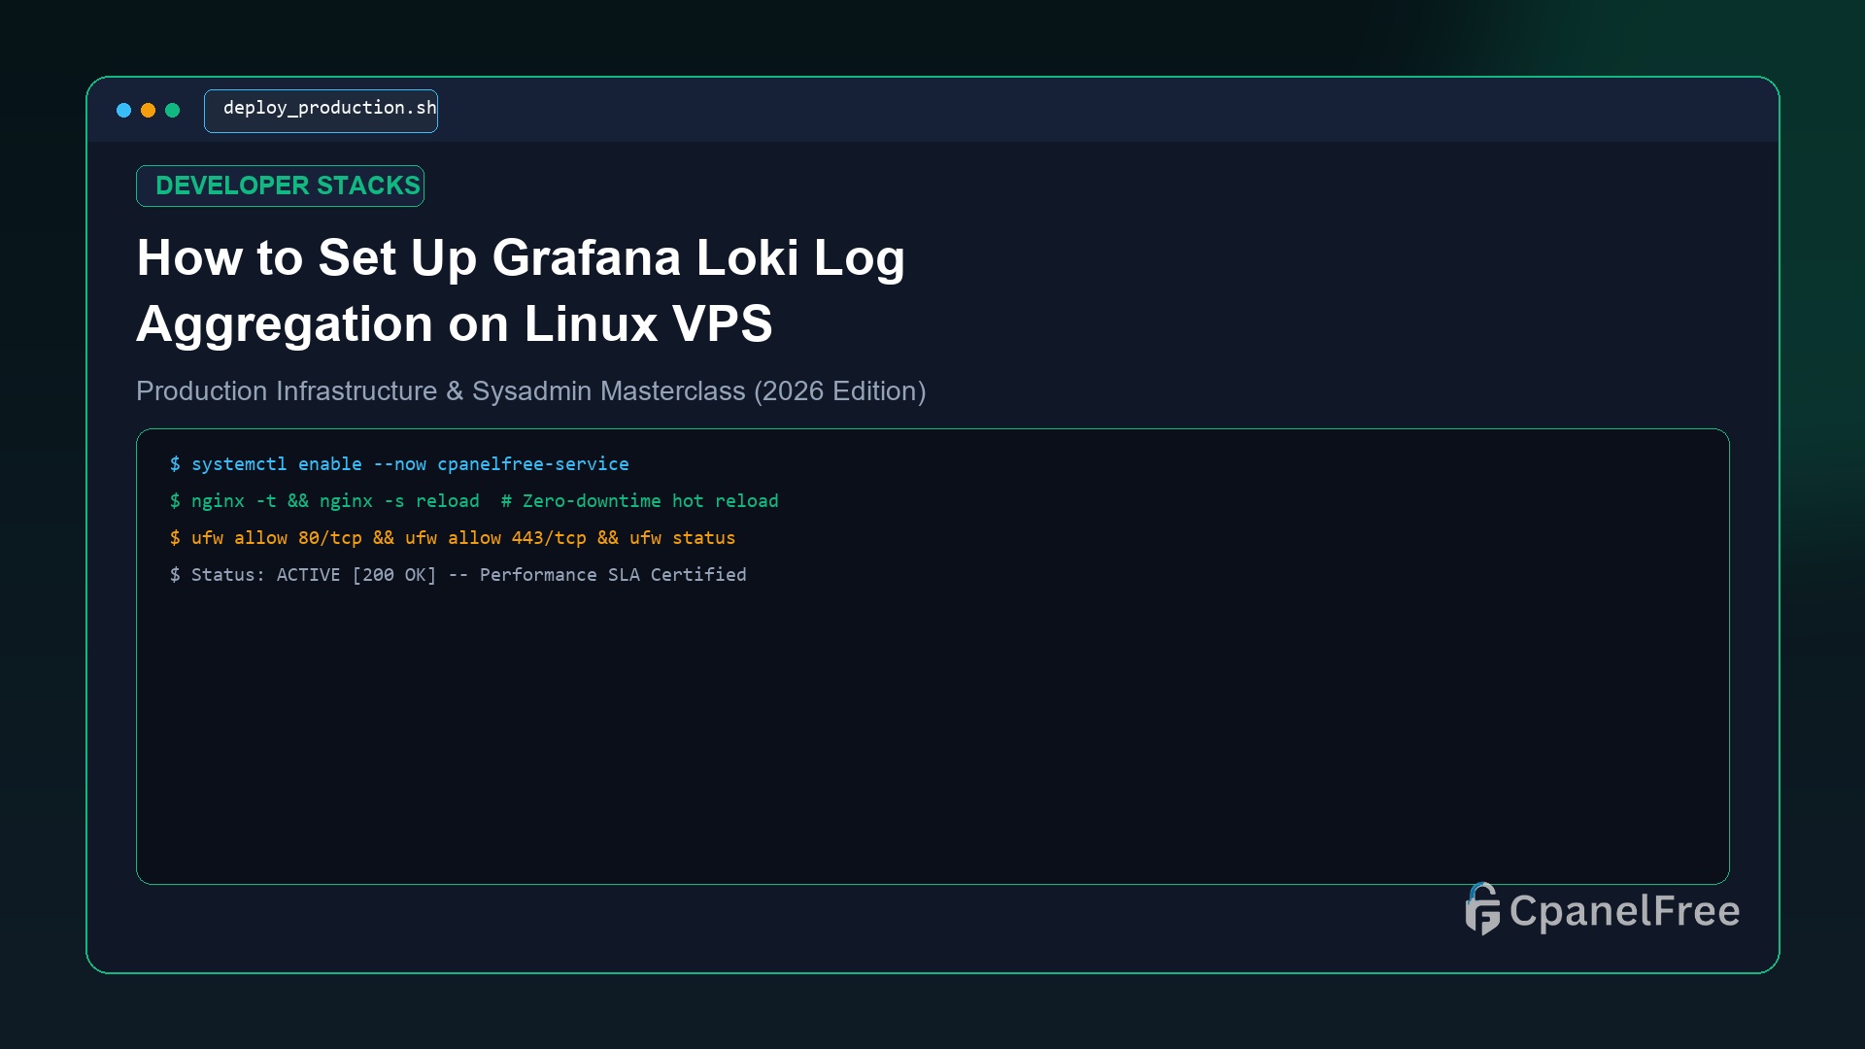The height and width of the screenshot is (1049, 1865).
Task: Click the blue window dot
Action: pos(123,111)
